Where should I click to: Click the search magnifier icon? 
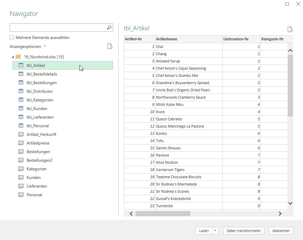pyautogui.click(x=109, y=28)
